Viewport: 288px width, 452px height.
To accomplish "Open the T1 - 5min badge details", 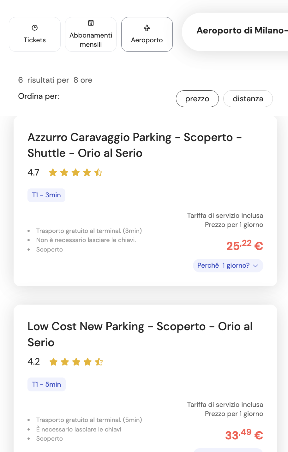I will pos(46,384).
